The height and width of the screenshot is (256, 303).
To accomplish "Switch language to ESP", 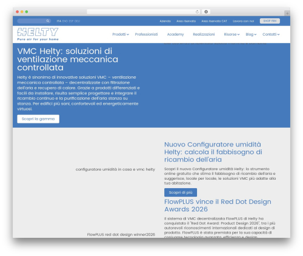I will click(71, 21).
